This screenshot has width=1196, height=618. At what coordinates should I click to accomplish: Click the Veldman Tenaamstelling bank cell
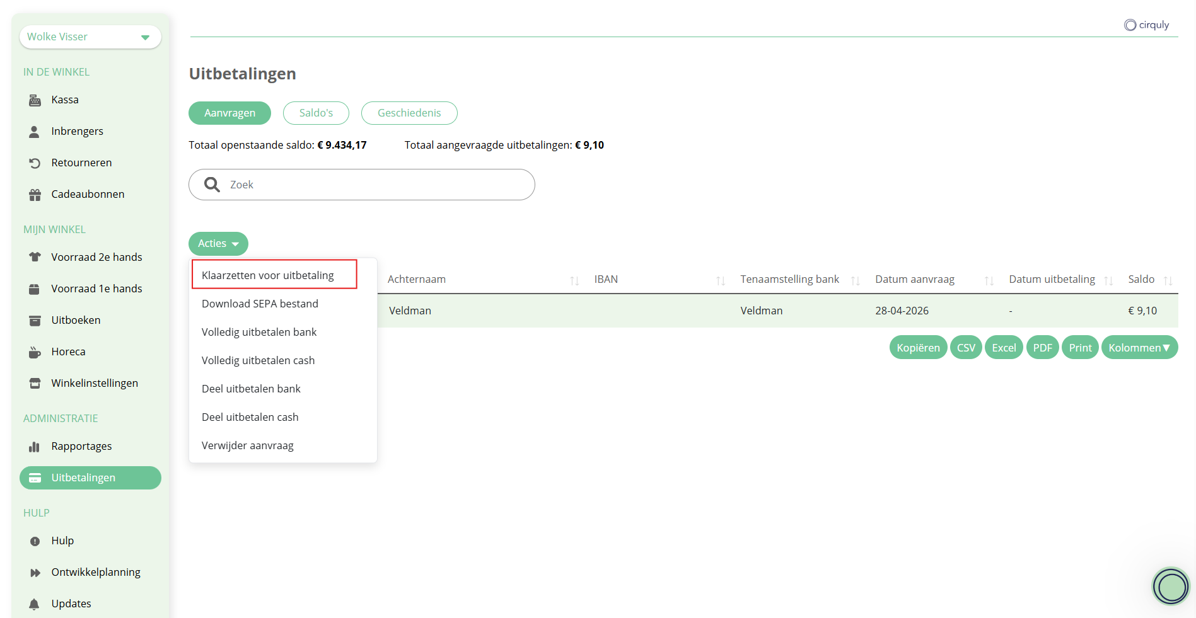[761, 311]
